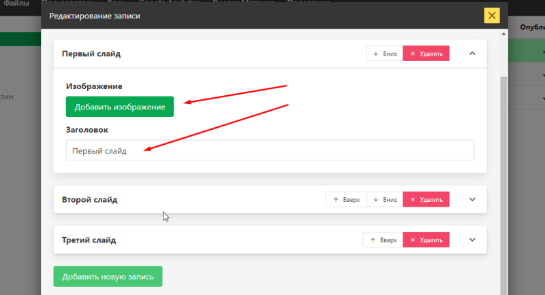Screen dimensions: 545x295
Task: Click the Первый слайд header title
Action: pos(91,54)
